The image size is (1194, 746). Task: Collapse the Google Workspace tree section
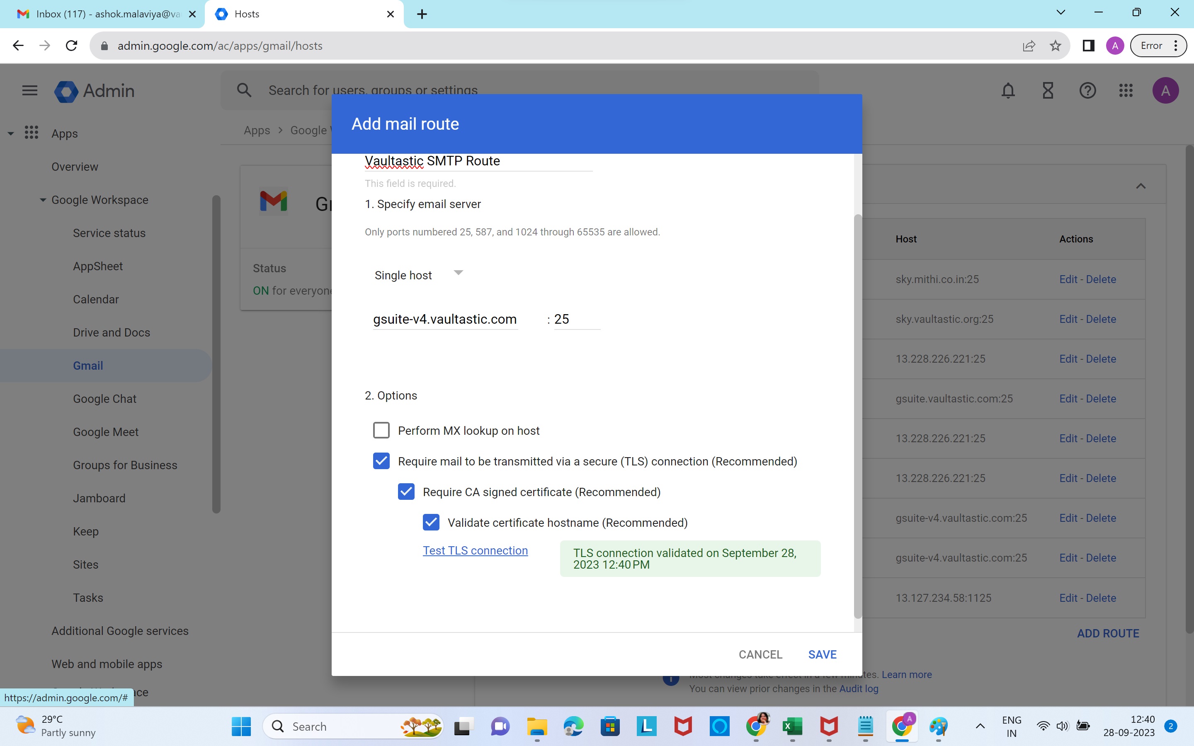coord(43,200)
